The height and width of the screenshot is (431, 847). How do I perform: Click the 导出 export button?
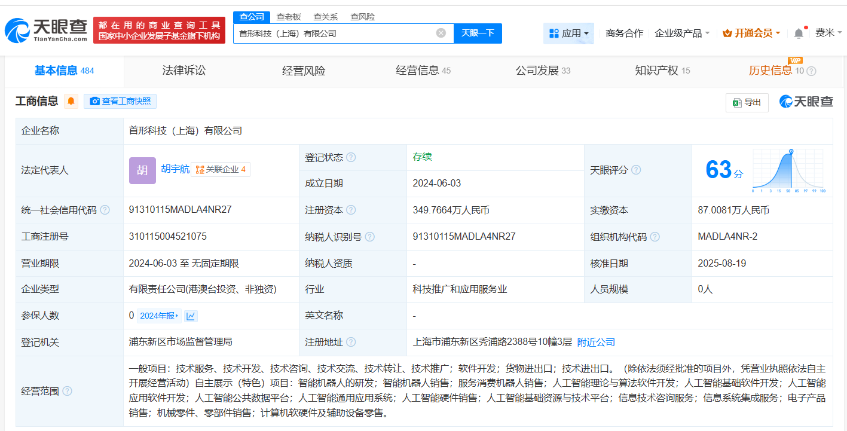click(747, 102)
